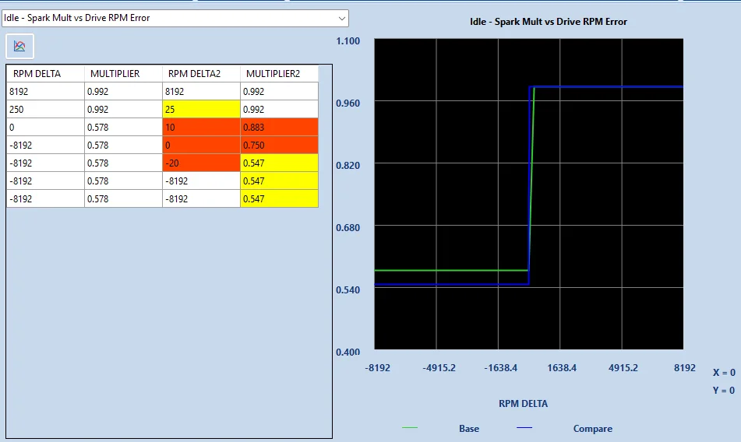Click the -4915.2 x-axis label
The height and width of the screenshot is (442, 741).
(x=439, y=368)
